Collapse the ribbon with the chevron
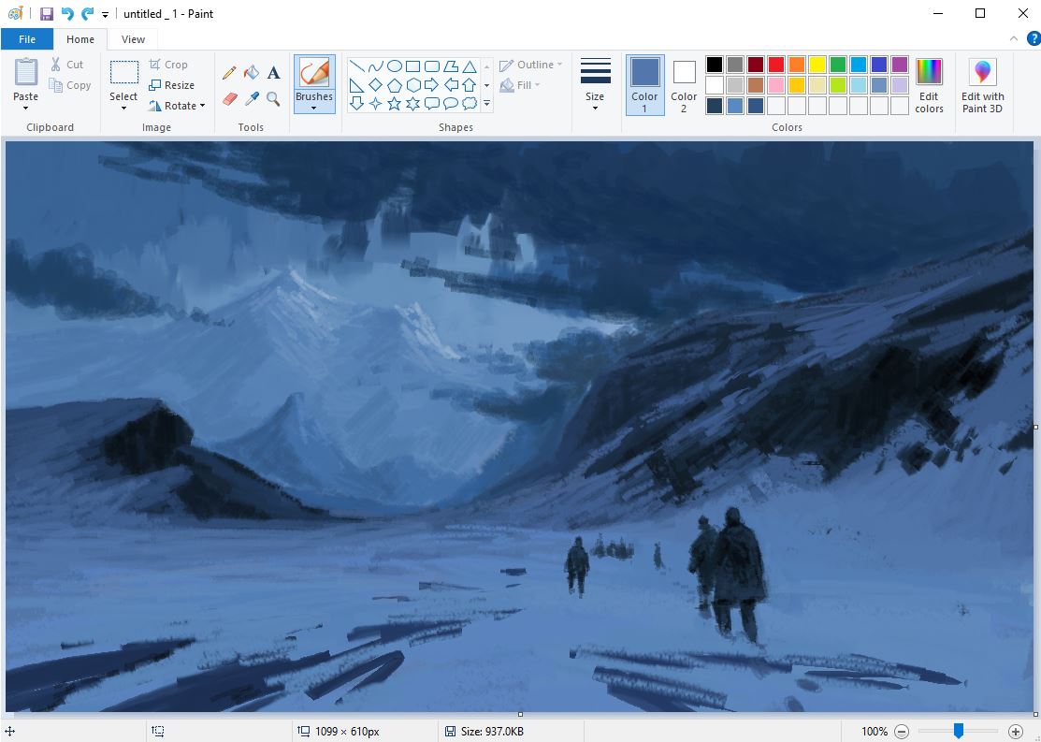This screenshot has width=1041, height=742. pos(1014,39)
